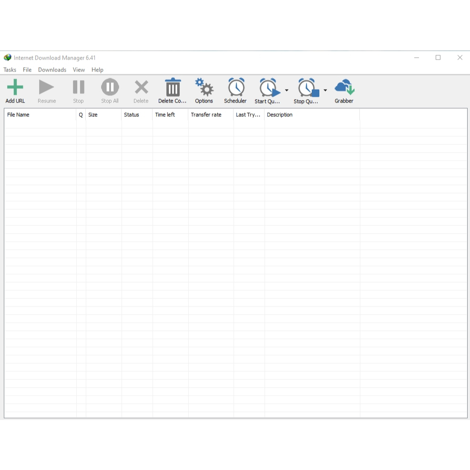
Task: Sort downloads by Size column header
Action: click(x=103, y=115)
